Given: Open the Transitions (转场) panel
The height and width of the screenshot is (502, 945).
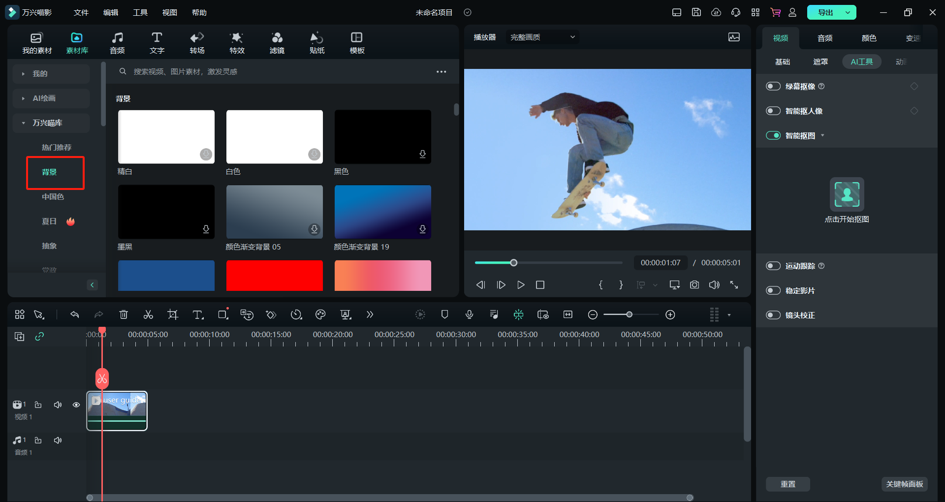Looking at the screenshot, I should coord(197,43).
